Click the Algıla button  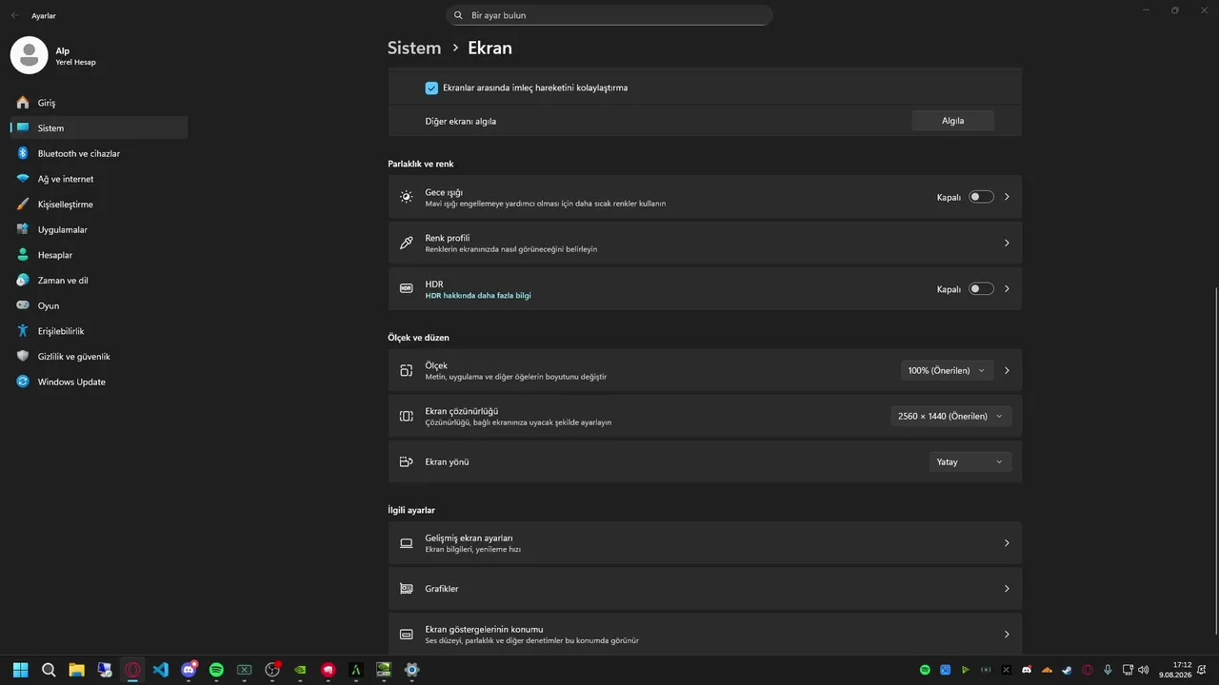click(x=952, y=121)
